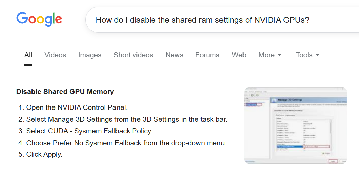359x170 pixels.
Task: Select the All results tab
Action: pyautogui.click(x=28, y=55)
